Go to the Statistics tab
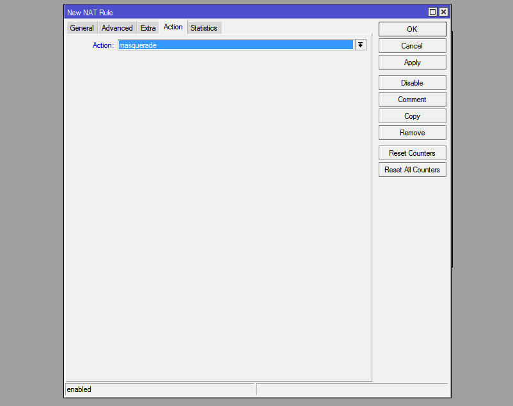The height and width of the screenshot is (406, 513). click(204, 28)
